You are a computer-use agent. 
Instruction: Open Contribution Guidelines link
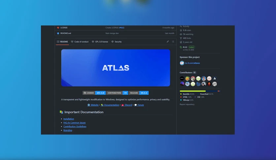pyautogui.click(x=75, y=127)
